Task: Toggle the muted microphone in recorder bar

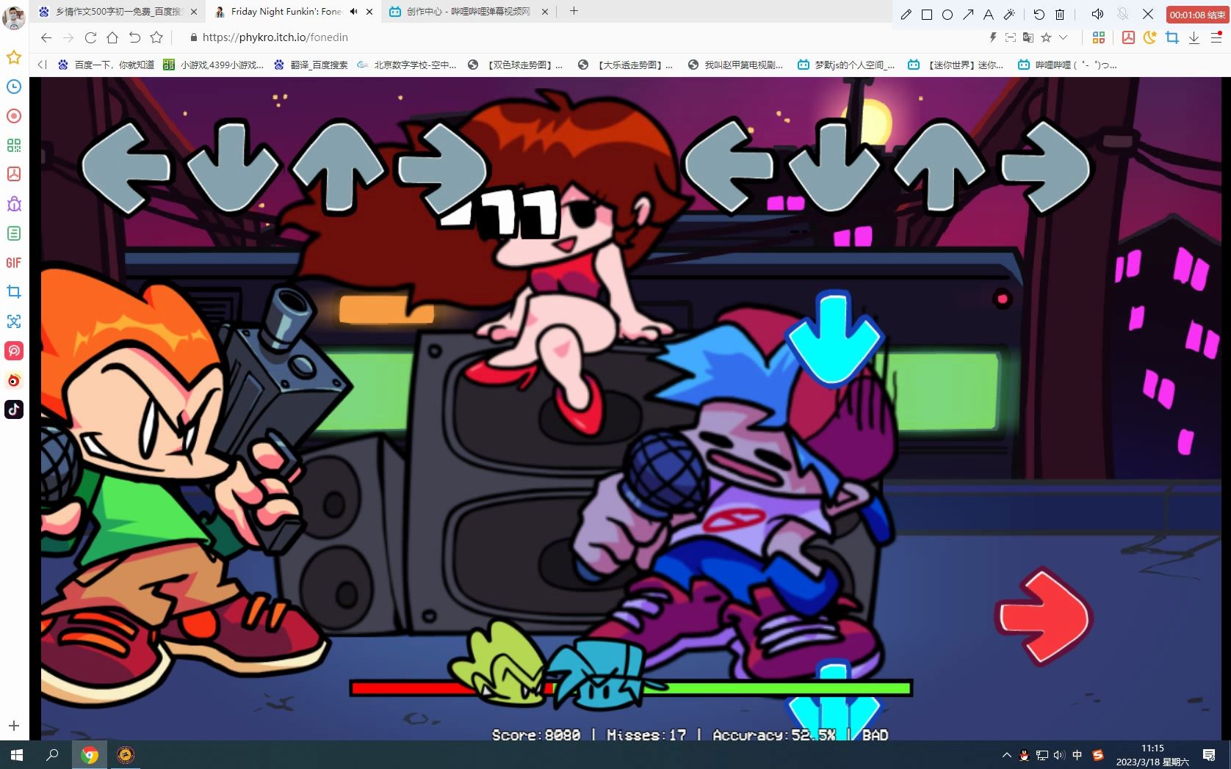Action: (x=1123, y=15)
